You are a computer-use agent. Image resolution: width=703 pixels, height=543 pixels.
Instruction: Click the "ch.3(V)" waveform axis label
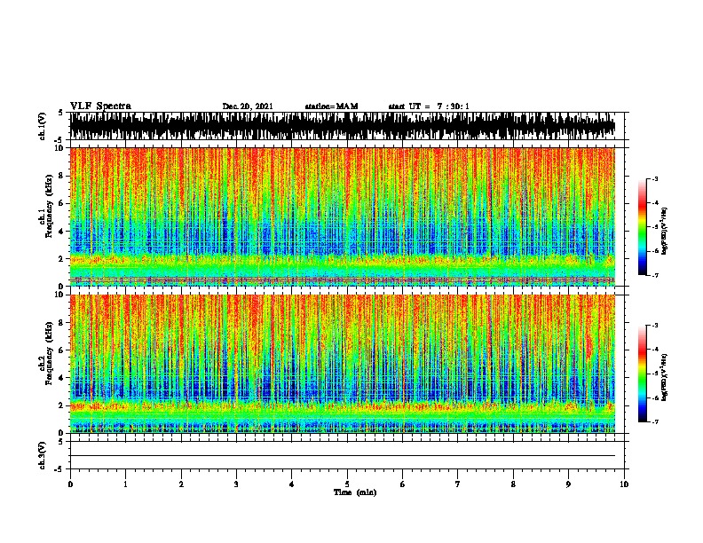(43, 455)
